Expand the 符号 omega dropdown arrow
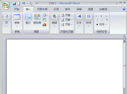Screen dimensions: 127x94 coord(89,26)
